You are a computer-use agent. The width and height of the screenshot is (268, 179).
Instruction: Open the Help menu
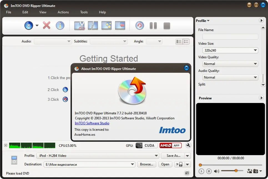tap(102, 12)
